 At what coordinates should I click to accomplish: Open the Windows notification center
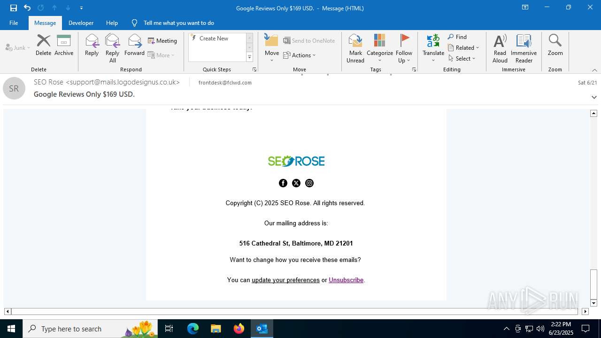pos(586,329)
